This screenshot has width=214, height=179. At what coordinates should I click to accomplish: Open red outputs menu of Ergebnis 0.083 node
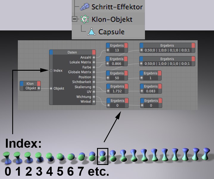160,86
